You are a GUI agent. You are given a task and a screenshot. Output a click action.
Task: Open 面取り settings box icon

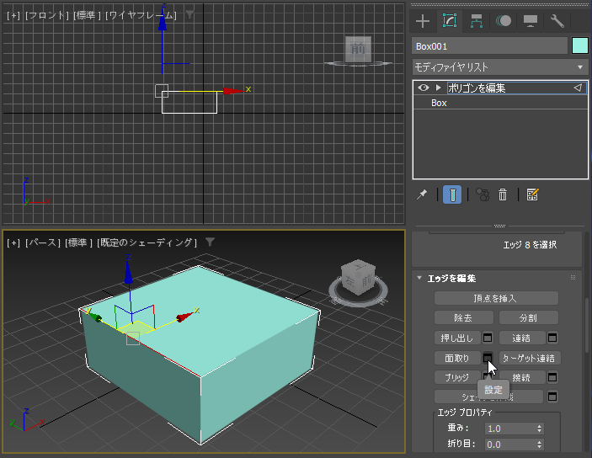click(x=488, y=357)
